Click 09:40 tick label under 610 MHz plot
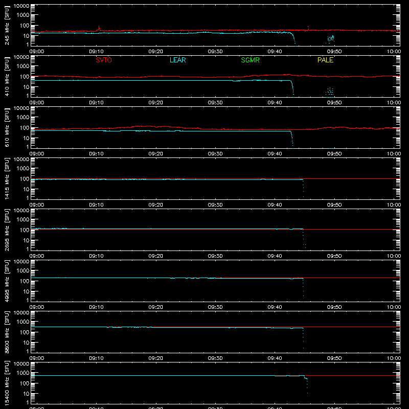409x409 pixels. (x=275, y=154)
